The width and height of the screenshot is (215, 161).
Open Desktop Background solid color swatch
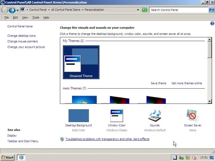click(79, 116)
